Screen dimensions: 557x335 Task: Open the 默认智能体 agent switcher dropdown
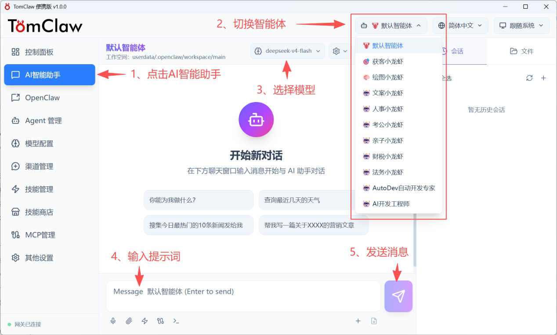(x=391, y=25)
